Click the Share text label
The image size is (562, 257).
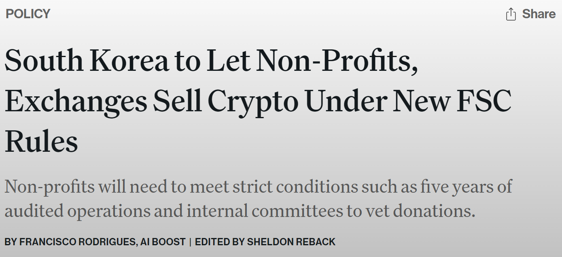coord(539,14)
